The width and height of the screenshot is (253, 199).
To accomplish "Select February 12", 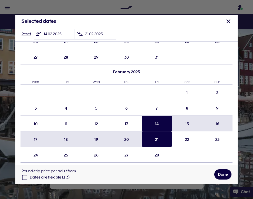I will point(96,124).
